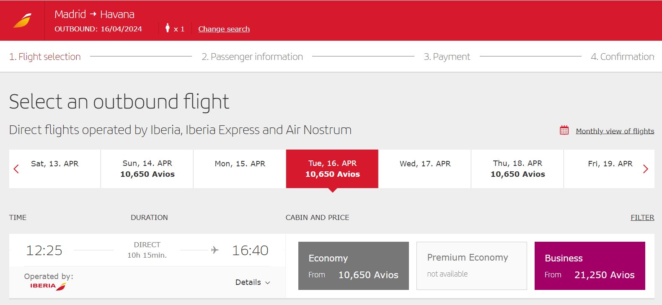The width and height of the screenshot is (662, 305).
Task: Select the Wed, 17. APR date tab
Action: tap(425, 169)
